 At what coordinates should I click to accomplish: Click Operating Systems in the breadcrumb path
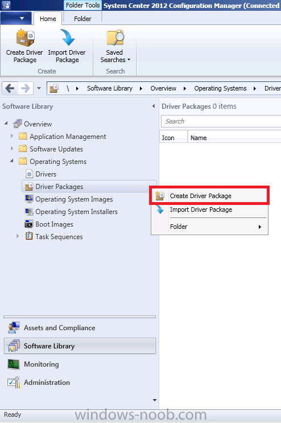tap(220, 88)
